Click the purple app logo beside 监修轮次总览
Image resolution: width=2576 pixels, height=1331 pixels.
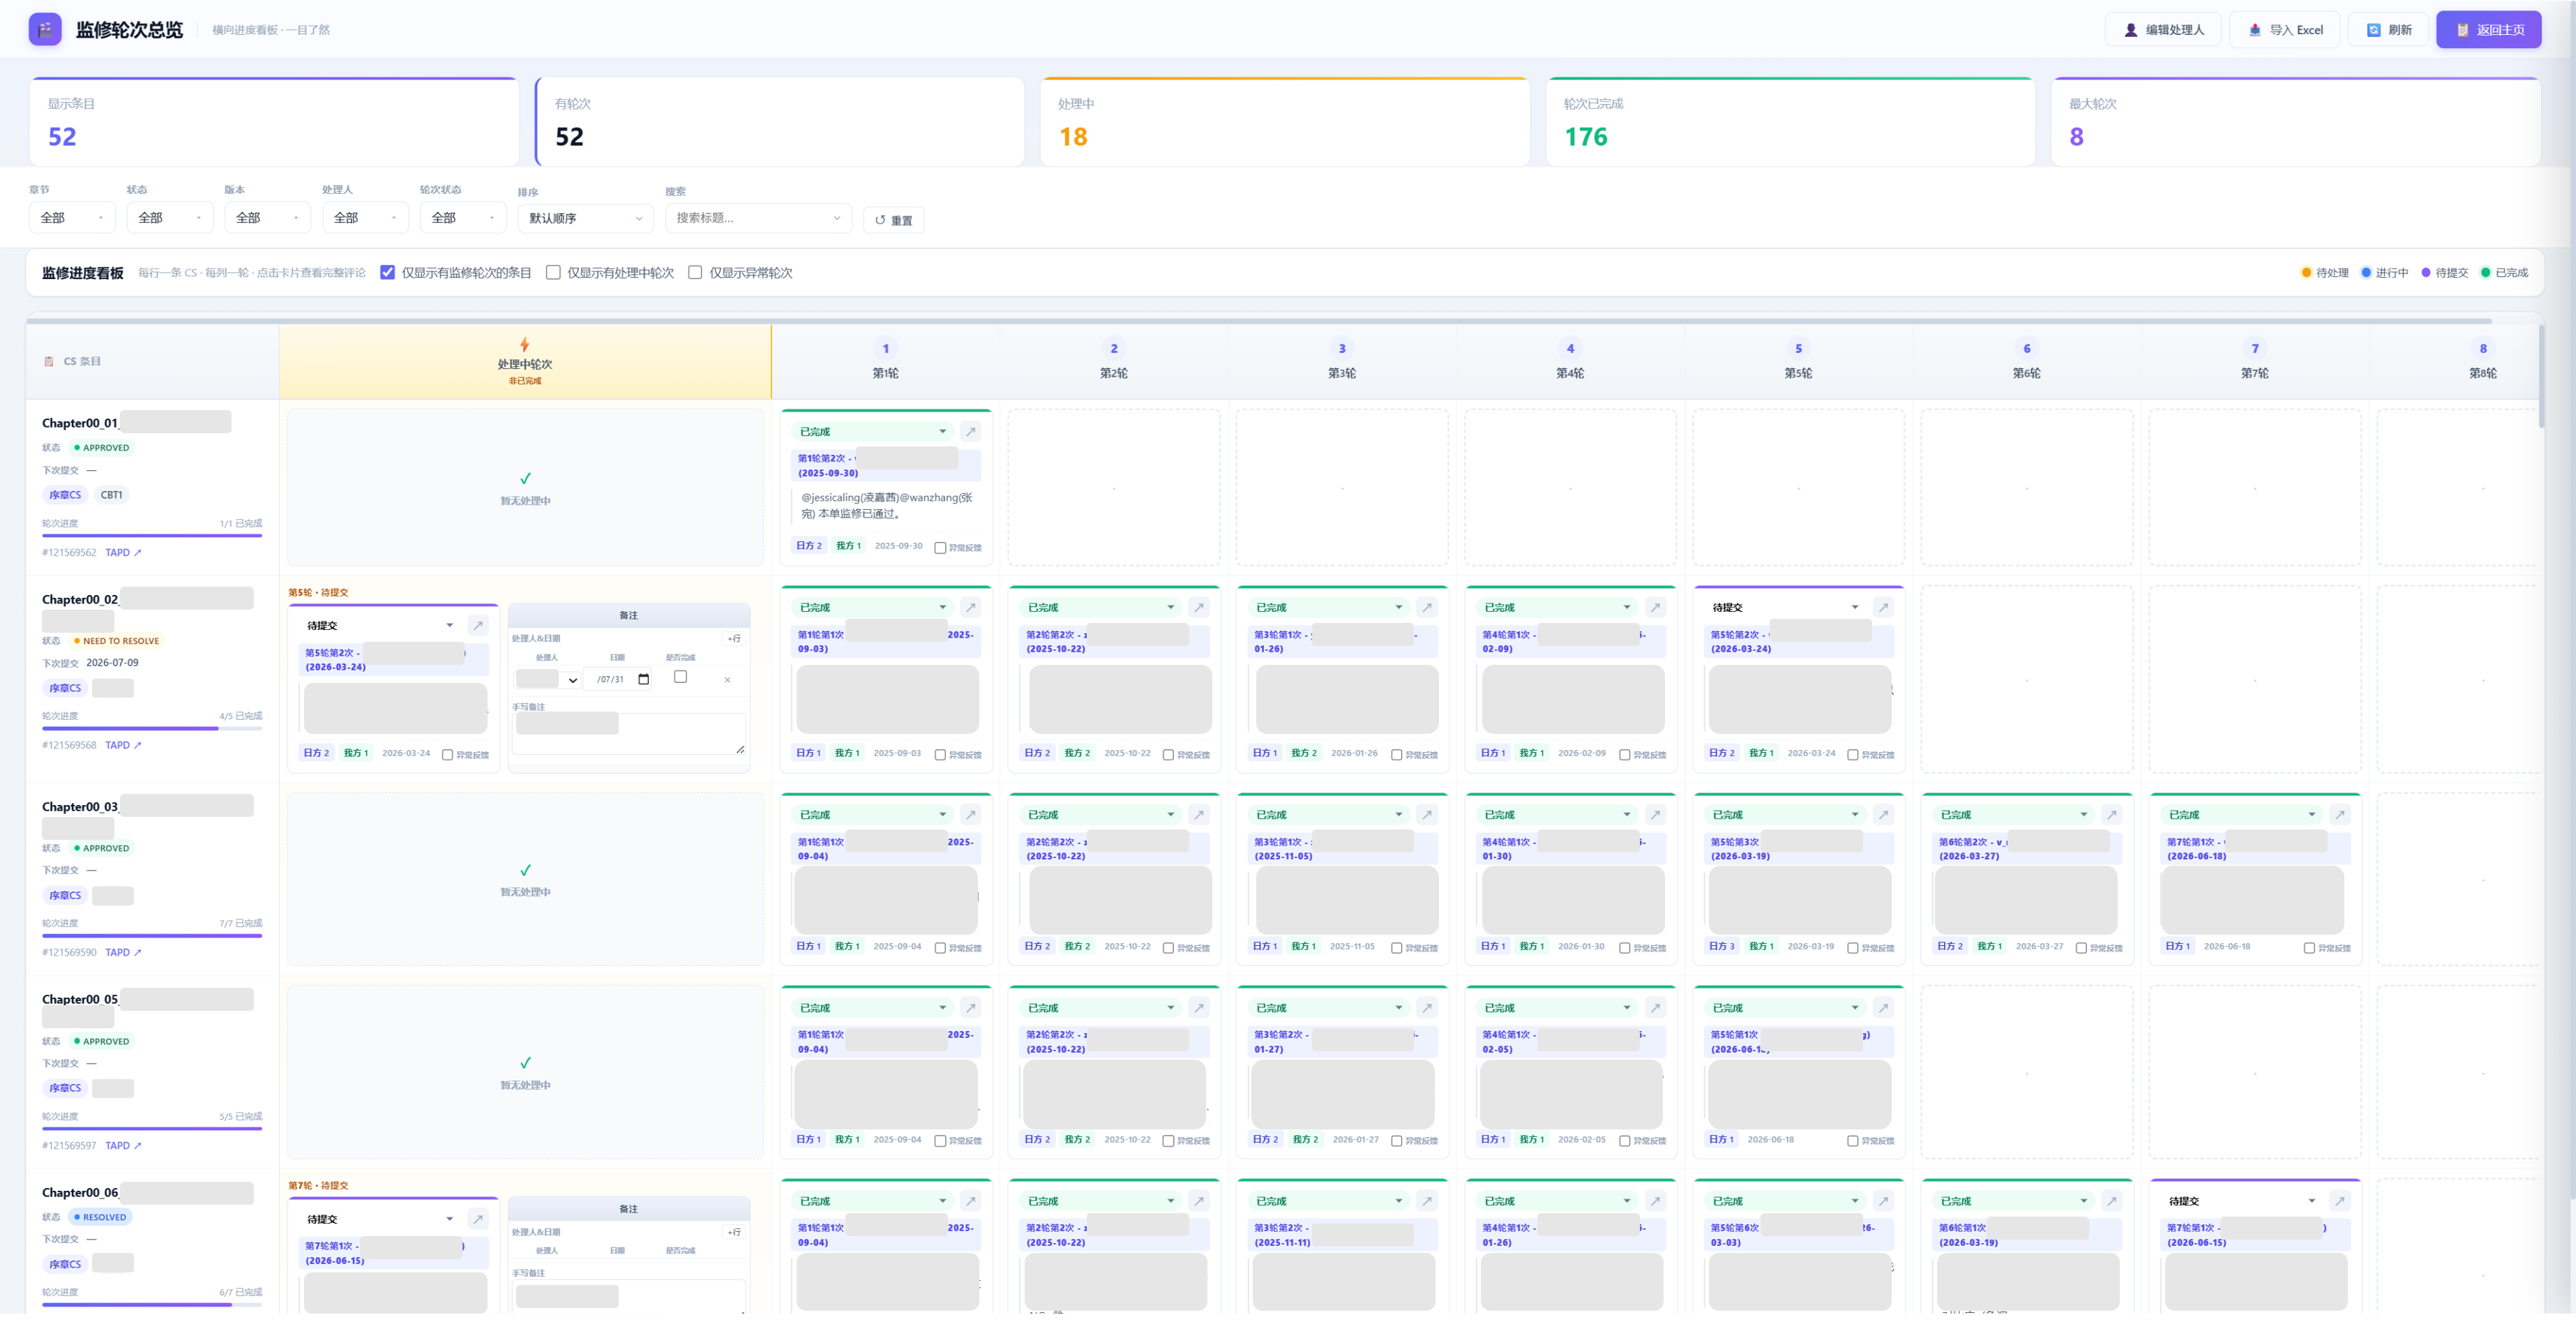(45, 29)
